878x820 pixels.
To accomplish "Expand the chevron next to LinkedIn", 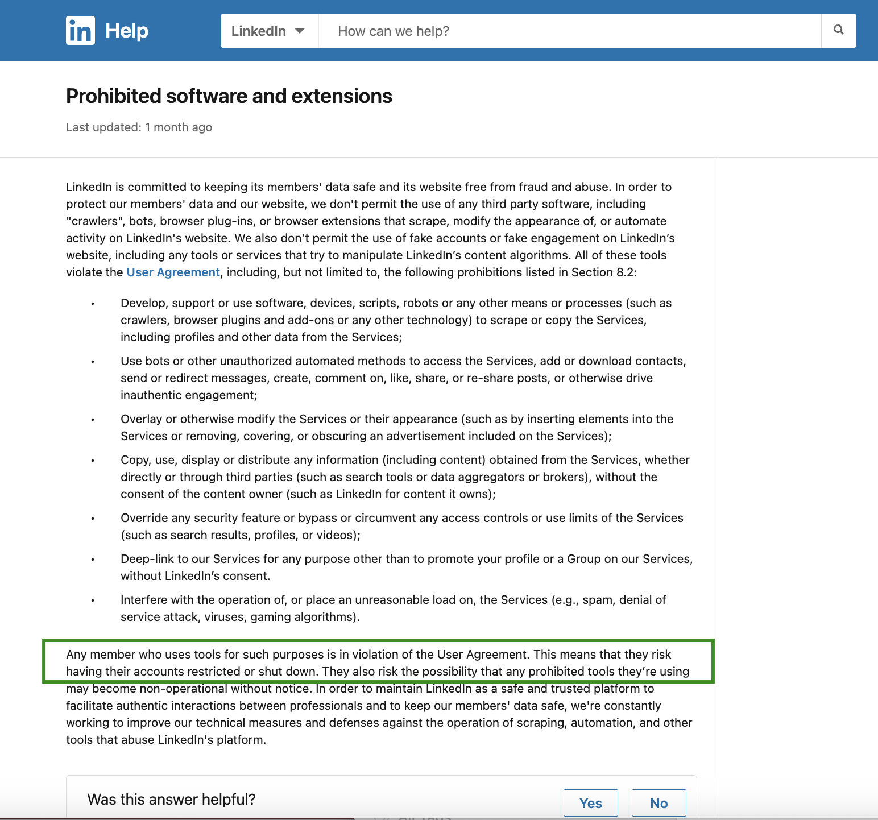I will [301, 31].
